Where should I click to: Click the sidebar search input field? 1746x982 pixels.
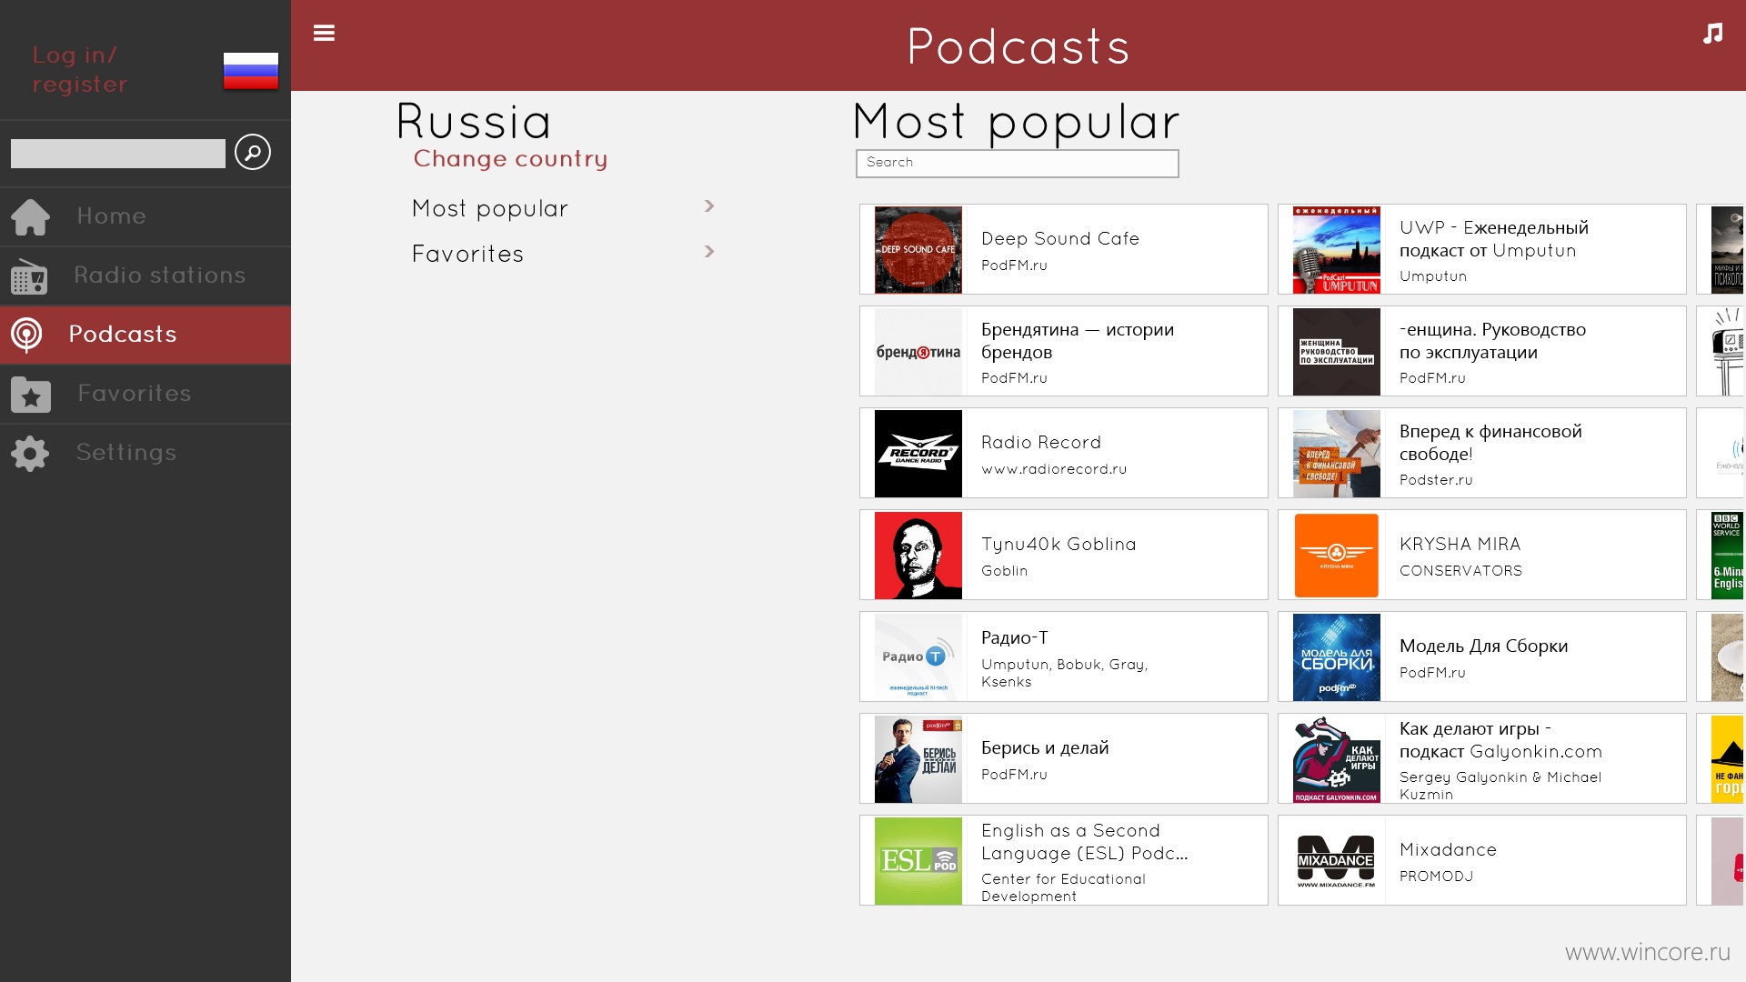pos(118,153)
